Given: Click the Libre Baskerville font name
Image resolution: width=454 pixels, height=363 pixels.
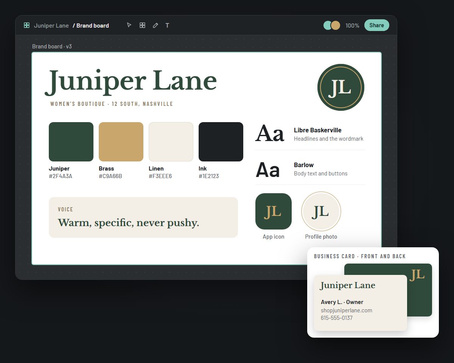Looking at the screenshot, I should click(x=318, y=130).
